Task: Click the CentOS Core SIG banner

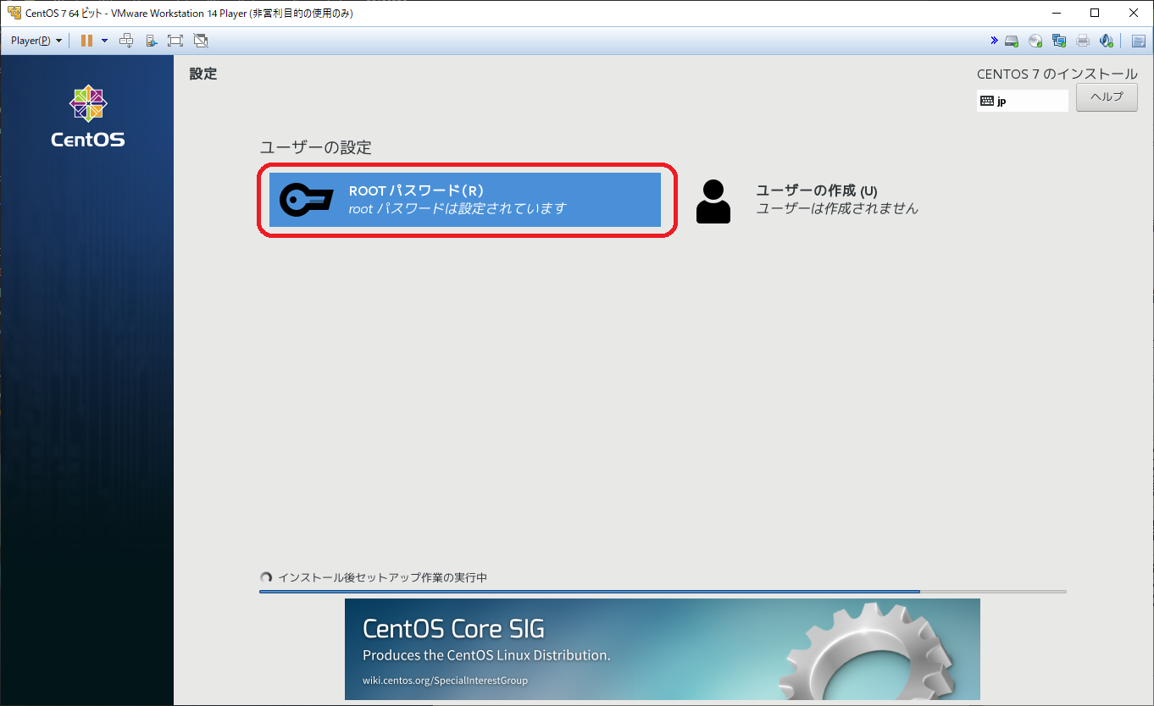Action: pyautogui.click(x=663, y=649)
